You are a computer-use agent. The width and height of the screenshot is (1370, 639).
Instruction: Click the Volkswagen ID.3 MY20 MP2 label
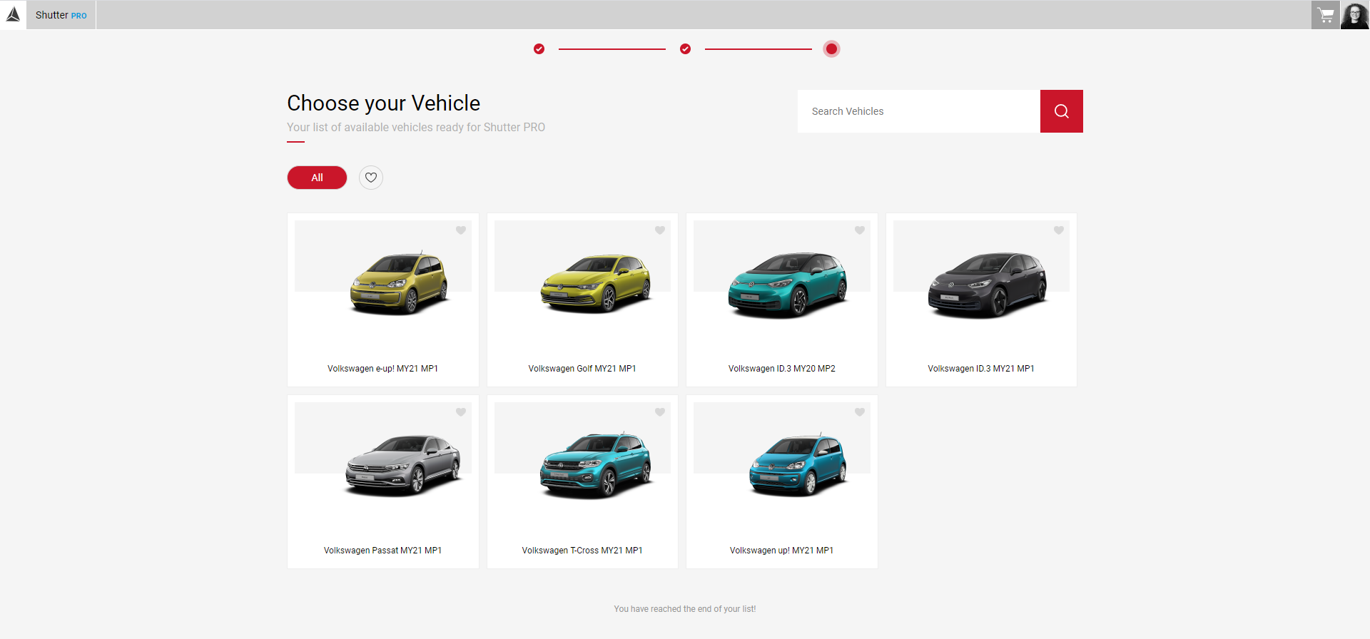click(x=782, y=369)
